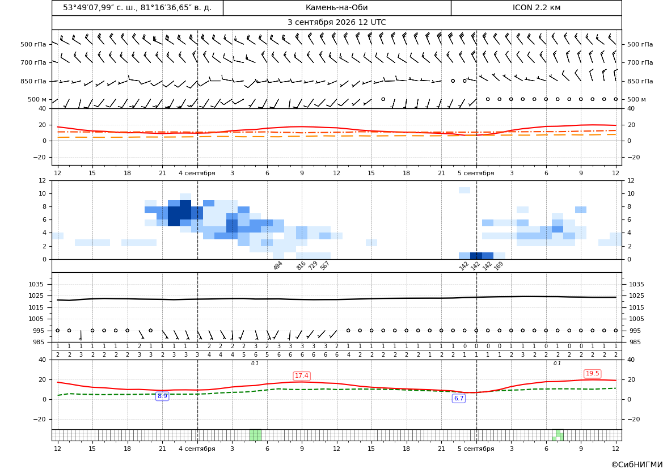Image resolution: width=663 pixels, height=469 pixels.
Task: Click the coordinates cell 53°49′07,99″ с. ш.
Action: pyautogui.click(x=137, y=7)
